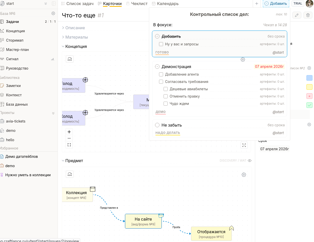Open settings gear next to База №6
The height and width of the screenshot is (242, 314).
click(x=53, y=13)
